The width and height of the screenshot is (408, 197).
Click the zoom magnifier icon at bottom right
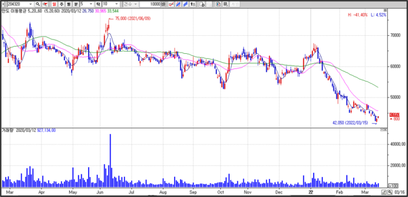(390, 192)
